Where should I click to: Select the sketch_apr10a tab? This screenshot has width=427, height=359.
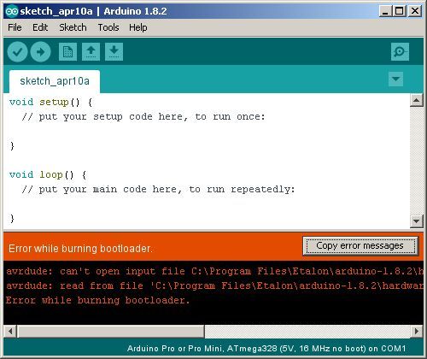coord(55,81)
